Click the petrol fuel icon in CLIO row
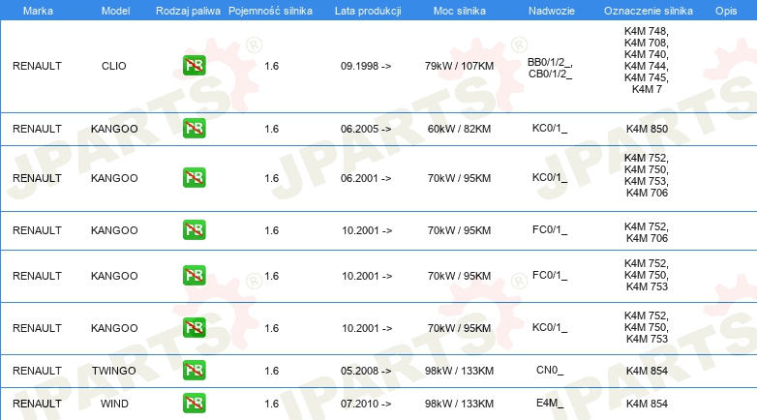This screenshot has height=420, width=757. (x=194, y=66)
